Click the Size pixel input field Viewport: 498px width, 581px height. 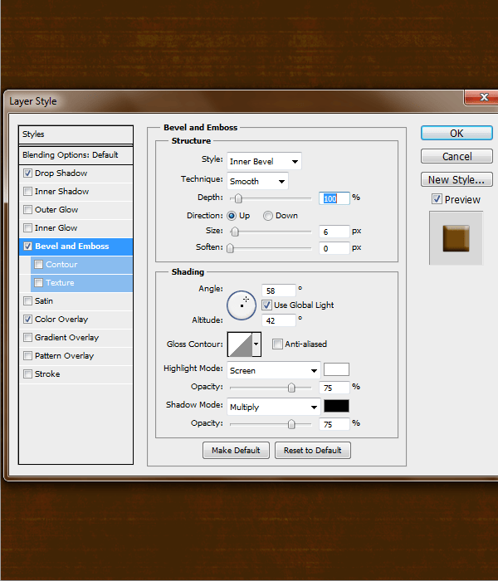click(334, 232)
